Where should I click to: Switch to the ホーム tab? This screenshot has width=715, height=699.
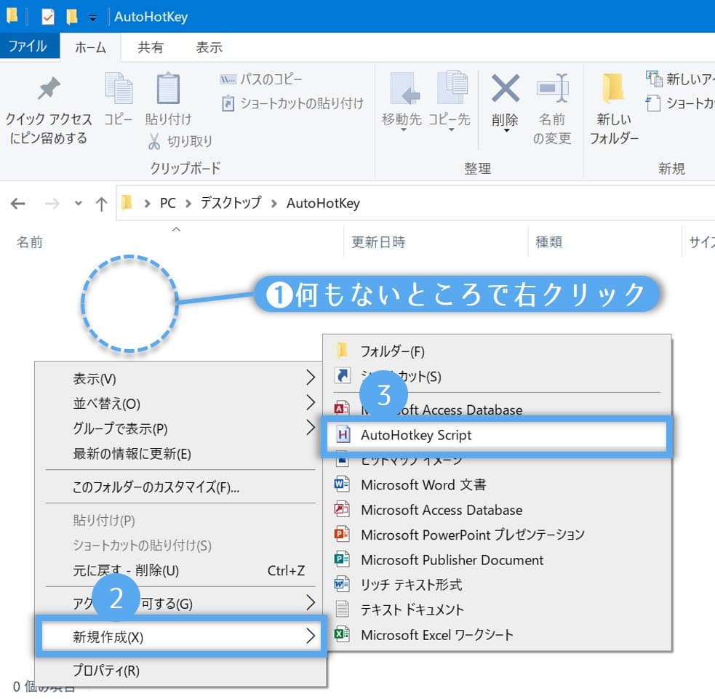[90, 47]
